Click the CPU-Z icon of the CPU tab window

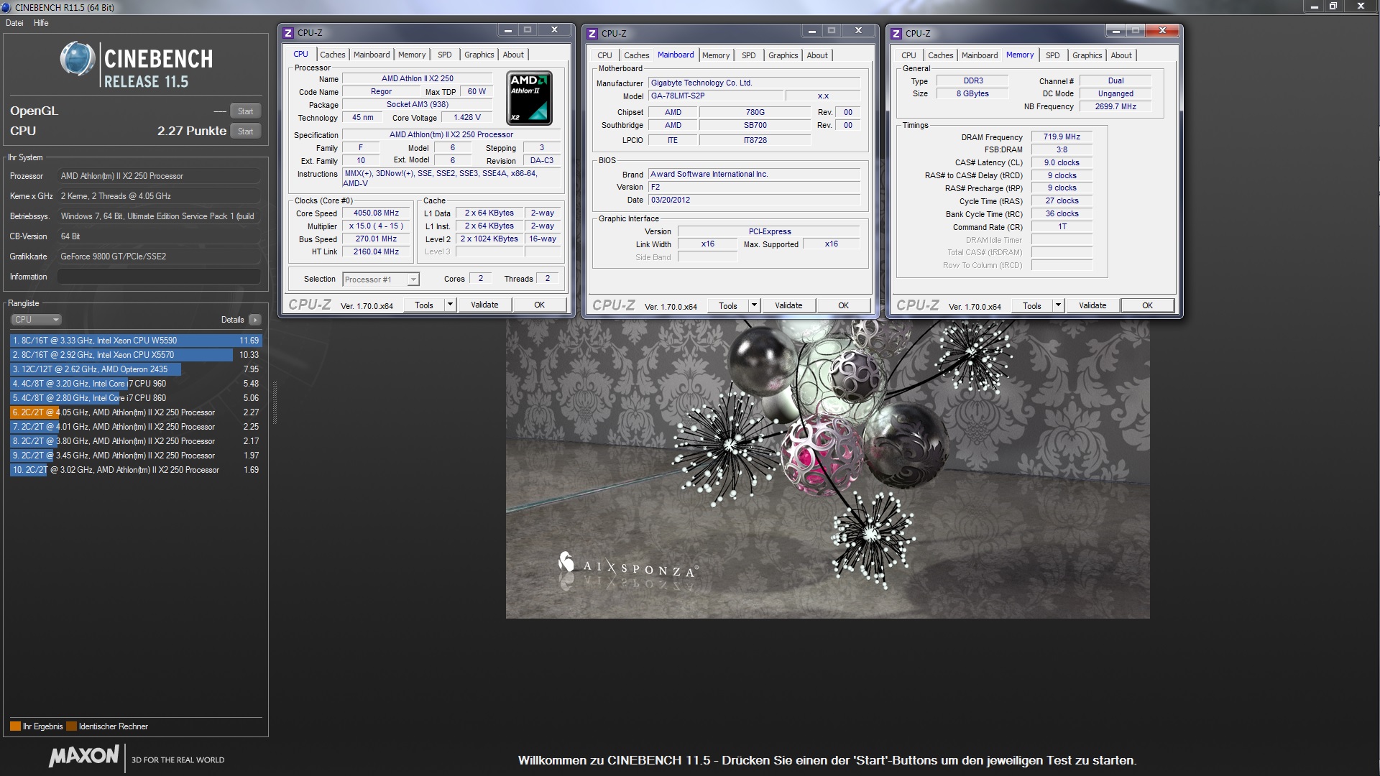point(288,32)
